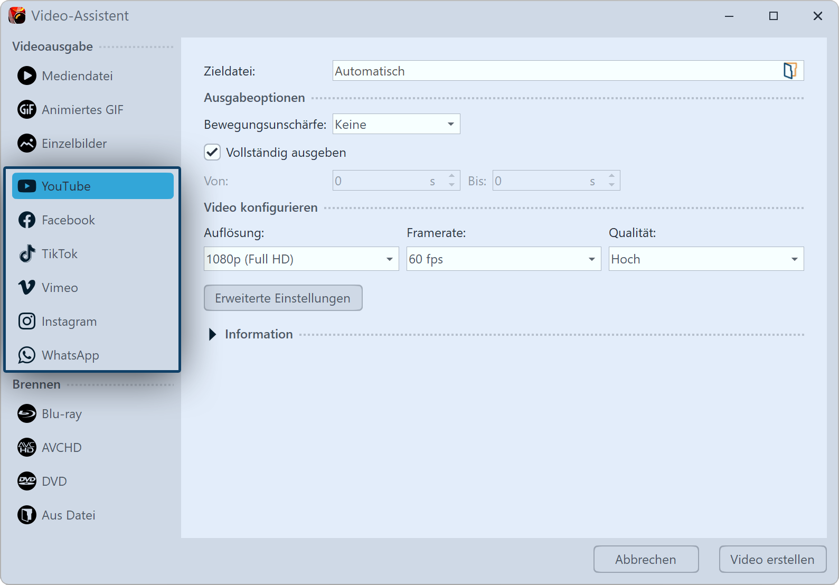Choose the Einzelbilder output icon
Screen dimensions: 839x585
pyautogui.click(x=27, y=144)
